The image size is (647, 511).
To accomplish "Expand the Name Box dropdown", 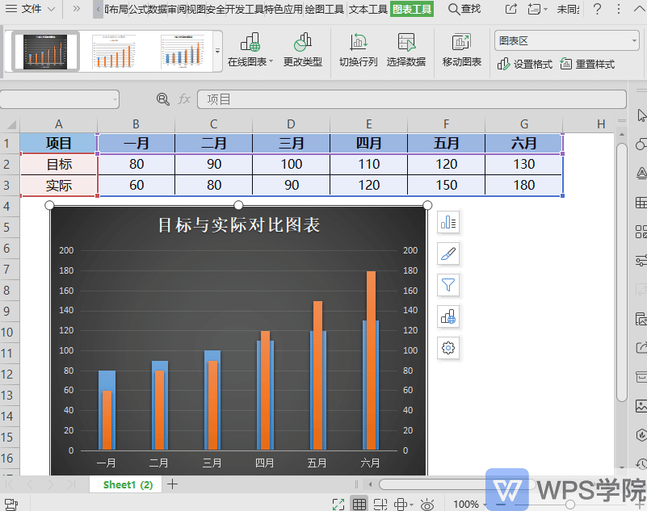I will (x=115, y=99).
